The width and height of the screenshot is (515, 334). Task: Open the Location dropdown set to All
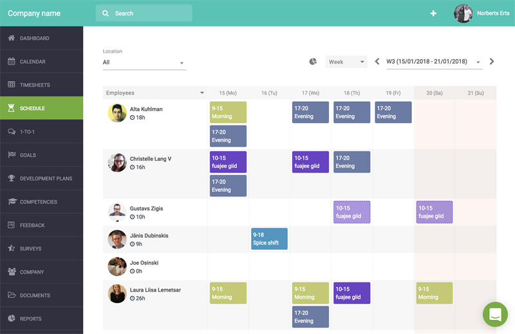click(x=144, y=62)
